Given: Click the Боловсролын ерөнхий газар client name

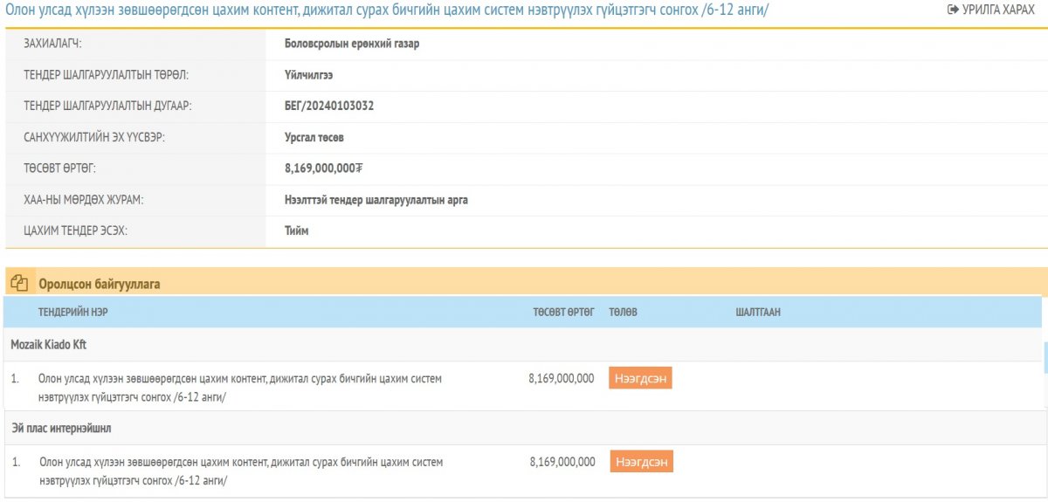Looking at the screenshot, I should (x=352, y=44).
